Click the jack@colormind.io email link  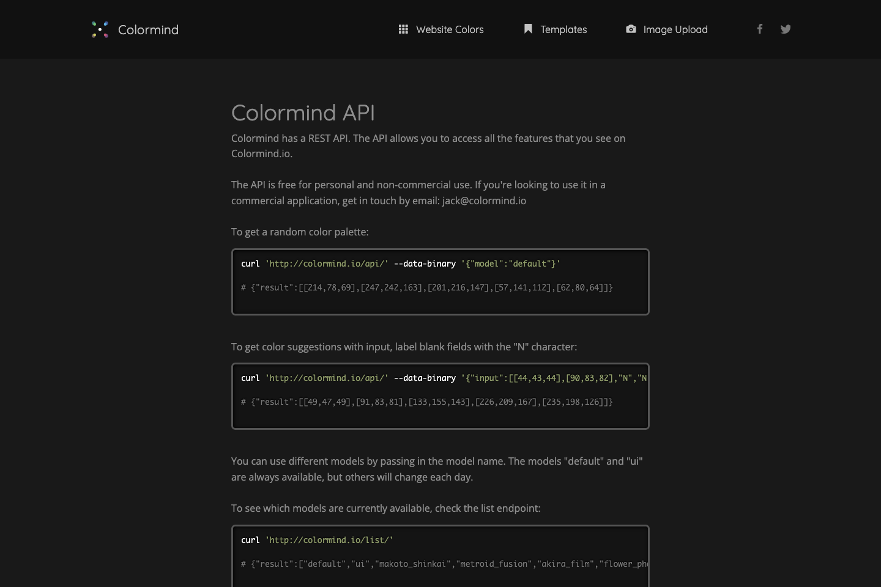tap(484, 200)
